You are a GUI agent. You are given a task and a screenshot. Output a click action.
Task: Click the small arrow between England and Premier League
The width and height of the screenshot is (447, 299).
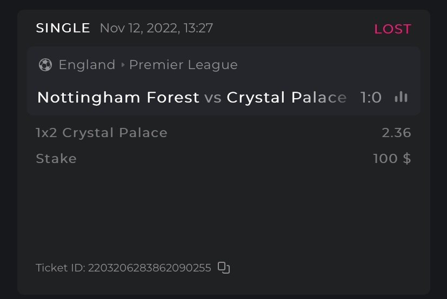(x=123, y=65)
